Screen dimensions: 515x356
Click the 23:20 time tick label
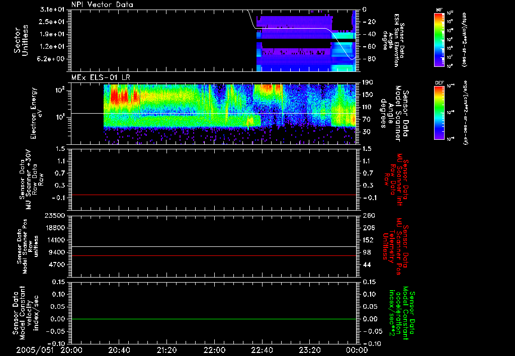tap(309, 350)
